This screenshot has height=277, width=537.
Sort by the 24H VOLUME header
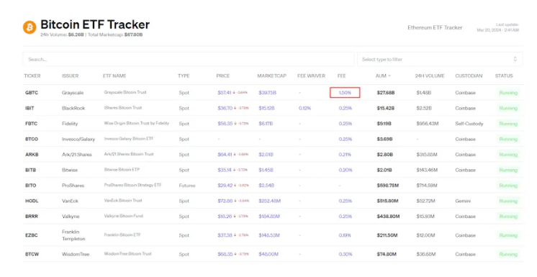click(430, 76)
